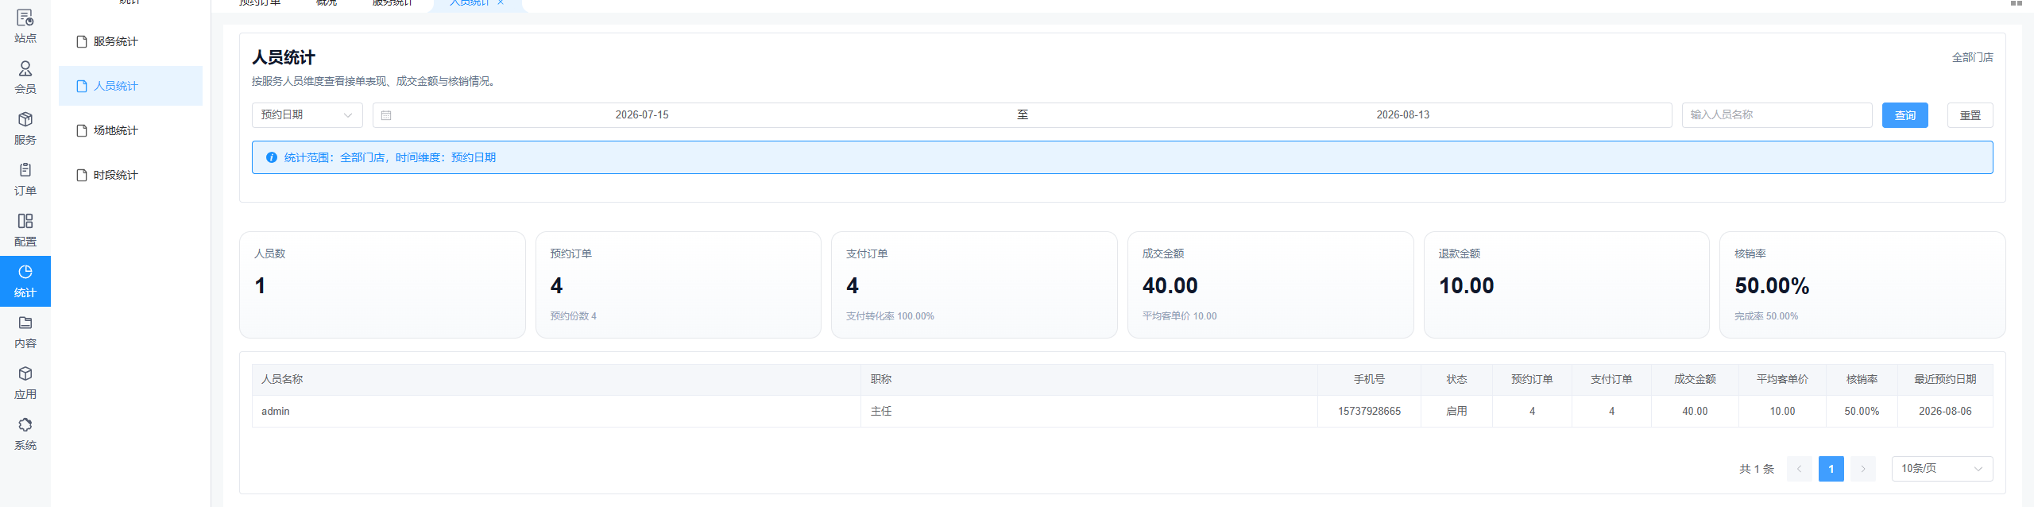Screen dimensions: 2034x507
Task: Click the calendar icon in the date range
Action: (386, 115)
